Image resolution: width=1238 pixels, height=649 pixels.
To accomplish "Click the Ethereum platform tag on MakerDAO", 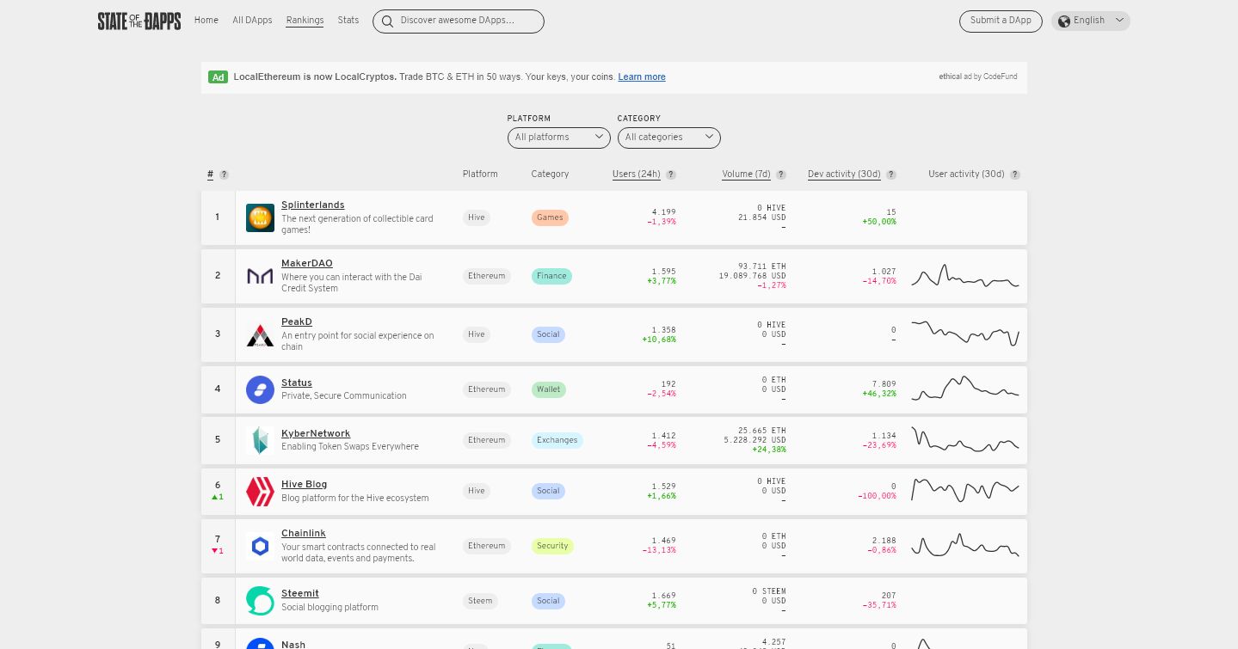I will (x=487, y=276).
